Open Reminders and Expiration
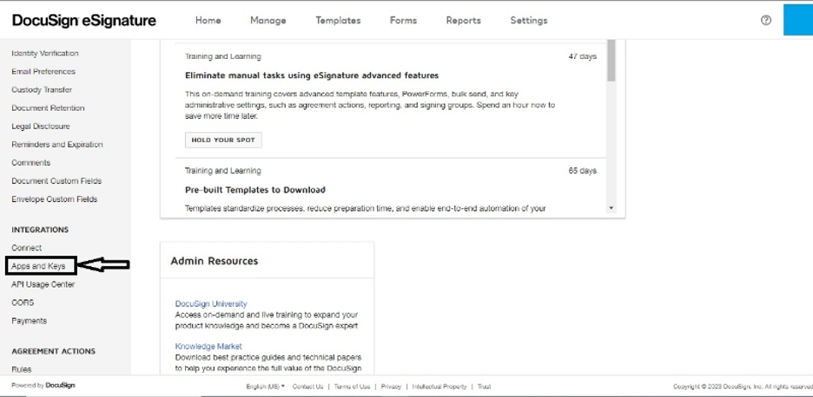The height and width of the screenshot is (397, 813). pos(57,145)
